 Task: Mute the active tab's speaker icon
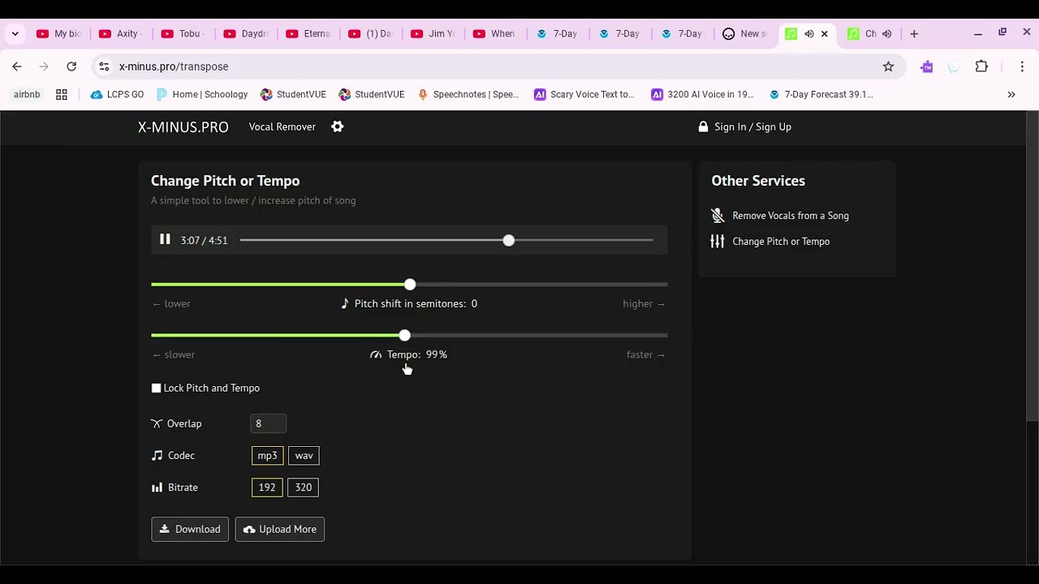(808, 33)
